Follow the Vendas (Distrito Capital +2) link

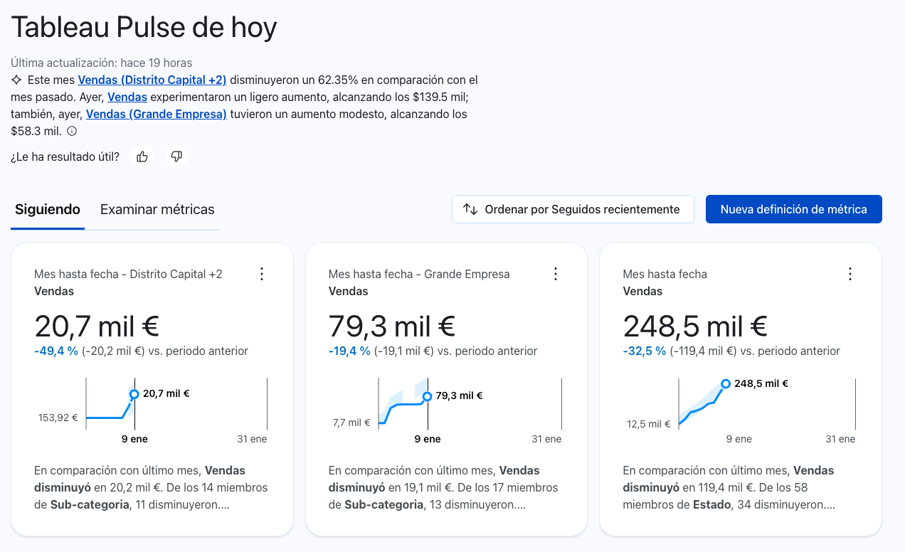[152, 80]
